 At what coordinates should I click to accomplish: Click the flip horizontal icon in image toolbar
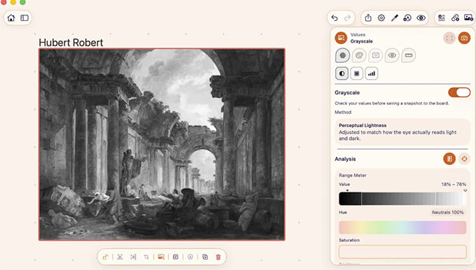click(x=133, y=257)
